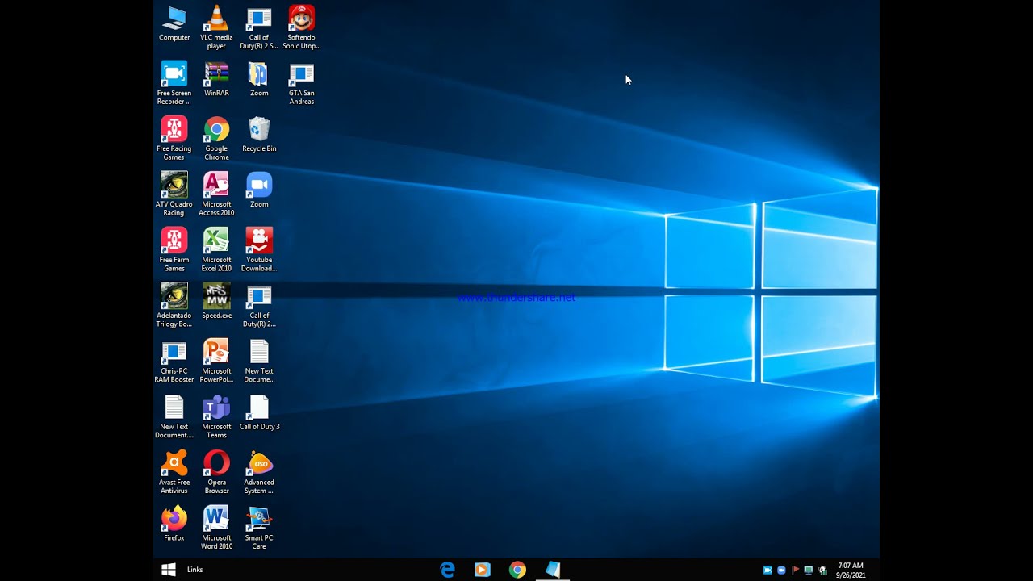Open Firefox from the desktop
The height and width of the screenshot is (581, 1033).
tap(174, 525)
